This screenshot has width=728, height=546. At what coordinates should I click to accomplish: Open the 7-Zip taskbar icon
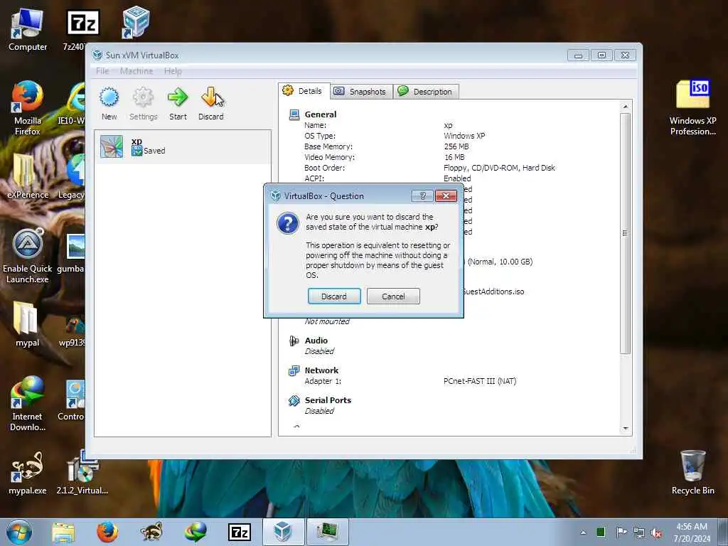pos(240,532)
